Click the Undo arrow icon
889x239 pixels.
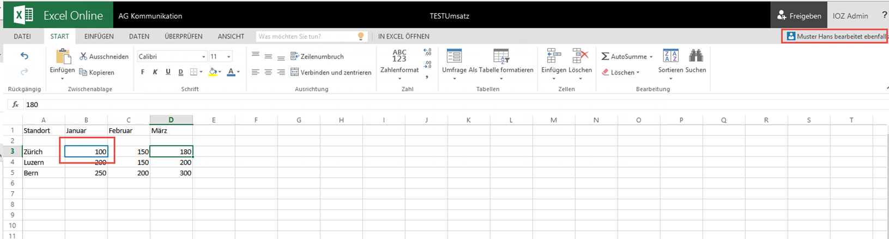click(x=25, y=56)
